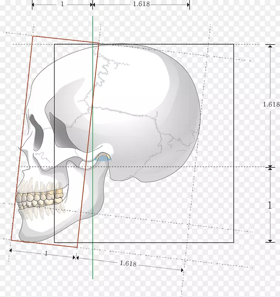280x297 pixels.
Task: Click the top-right corner of the black square
Action: point(234,44)
